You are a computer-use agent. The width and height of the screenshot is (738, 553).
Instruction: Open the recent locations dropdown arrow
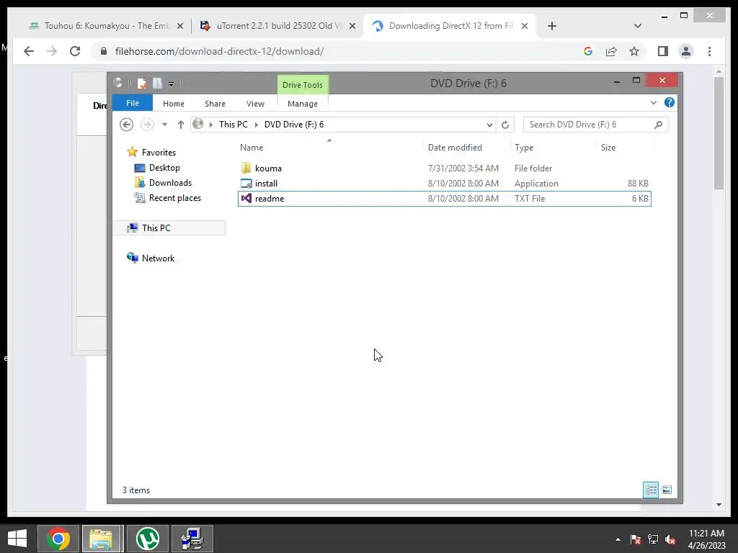tap(164, 125)
